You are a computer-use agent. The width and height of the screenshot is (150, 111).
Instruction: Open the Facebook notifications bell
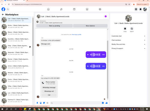click(140, 9)
